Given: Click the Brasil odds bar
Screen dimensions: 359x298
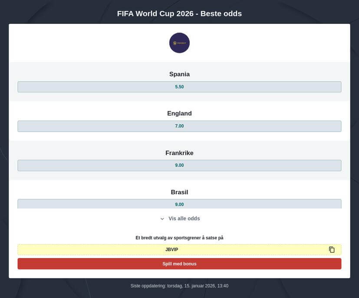Looking at the screenshot, I should 179,204.
